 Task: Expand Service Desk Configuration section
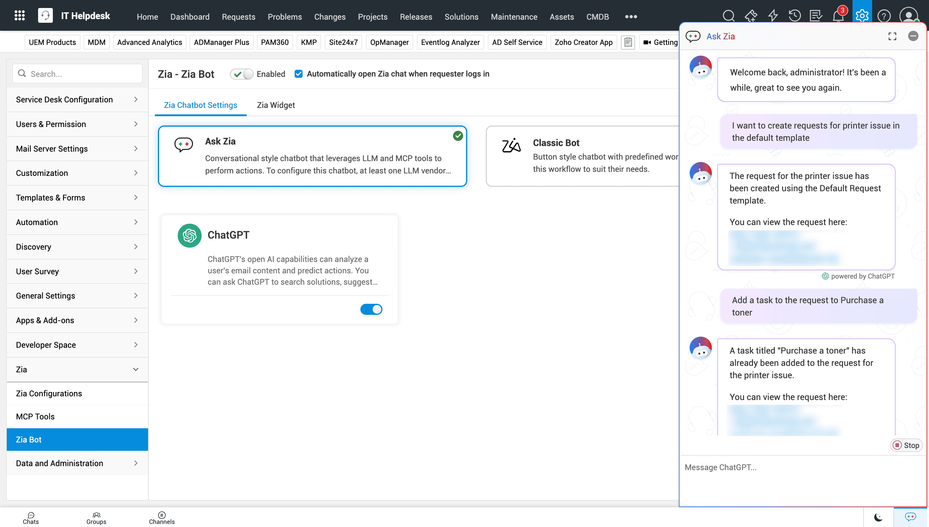click(77, 100)
